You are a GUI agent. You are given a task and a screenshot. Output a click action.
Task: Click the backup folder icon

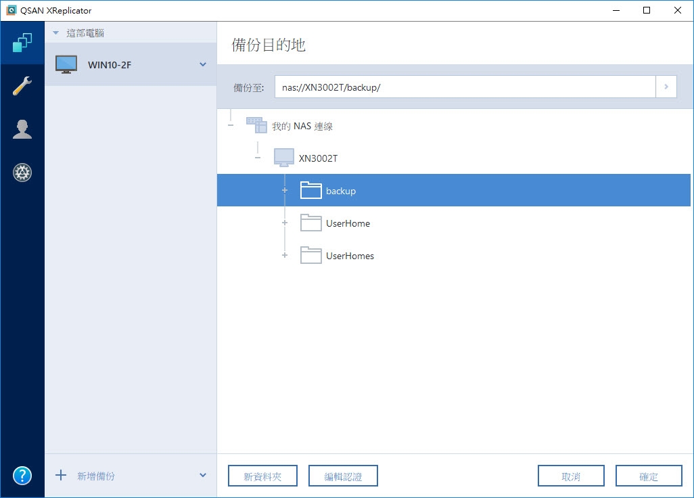click(x=310, y=190)
